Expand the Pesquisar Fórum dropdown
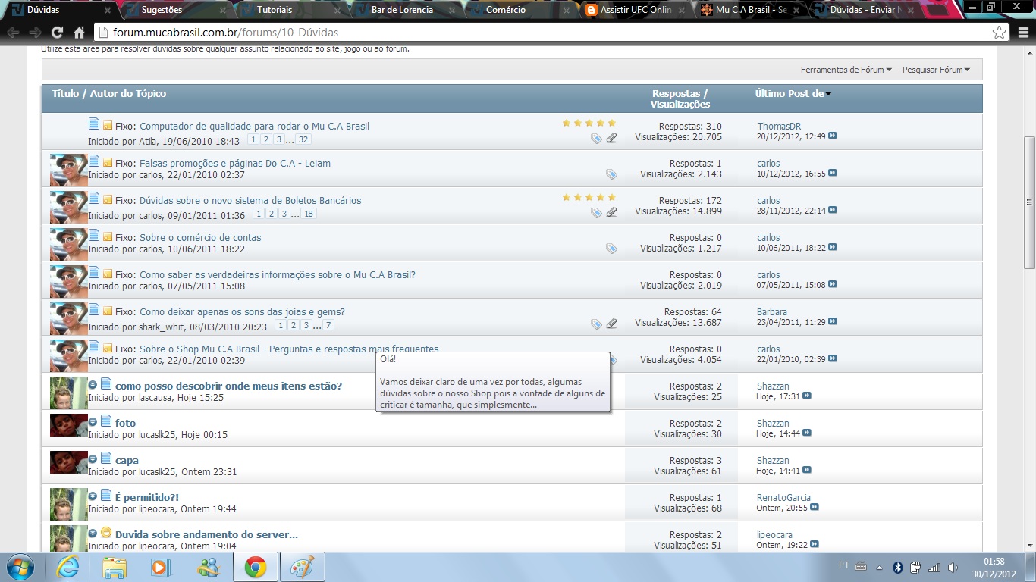Screen dimensions: 1036x582 pyautogui.click(x=936, y=70)
